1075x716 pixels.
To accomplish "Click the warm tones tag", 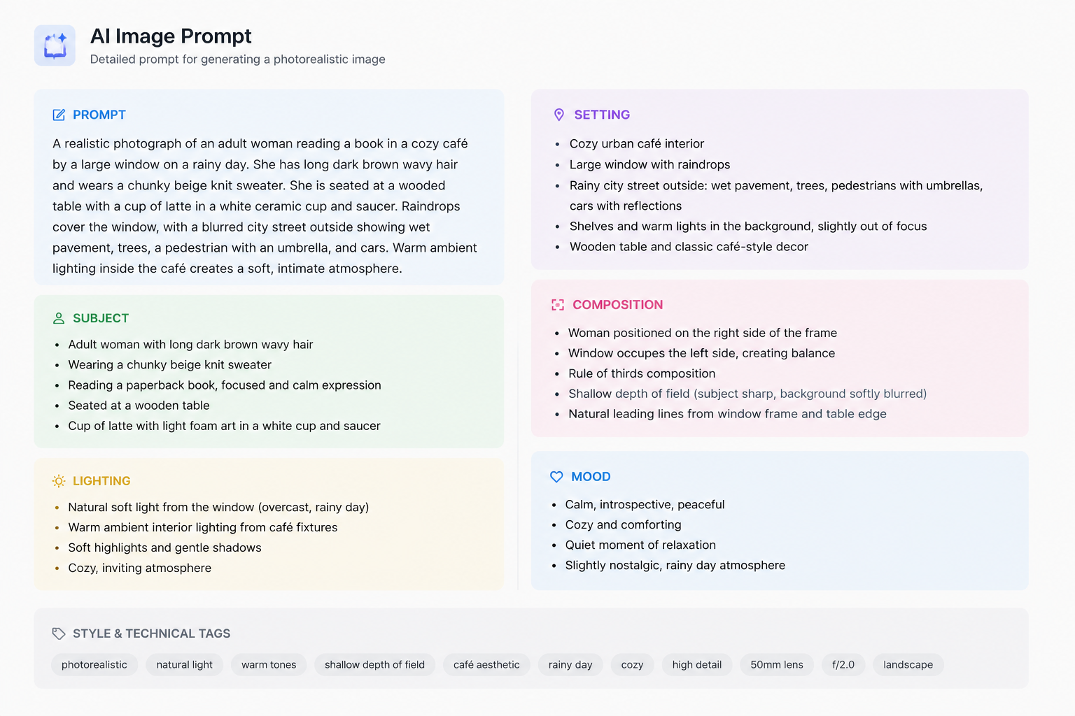I will (x=269, y=665).
